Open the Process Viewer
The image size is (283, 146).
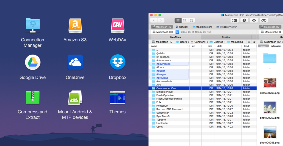tap(226, 27)
